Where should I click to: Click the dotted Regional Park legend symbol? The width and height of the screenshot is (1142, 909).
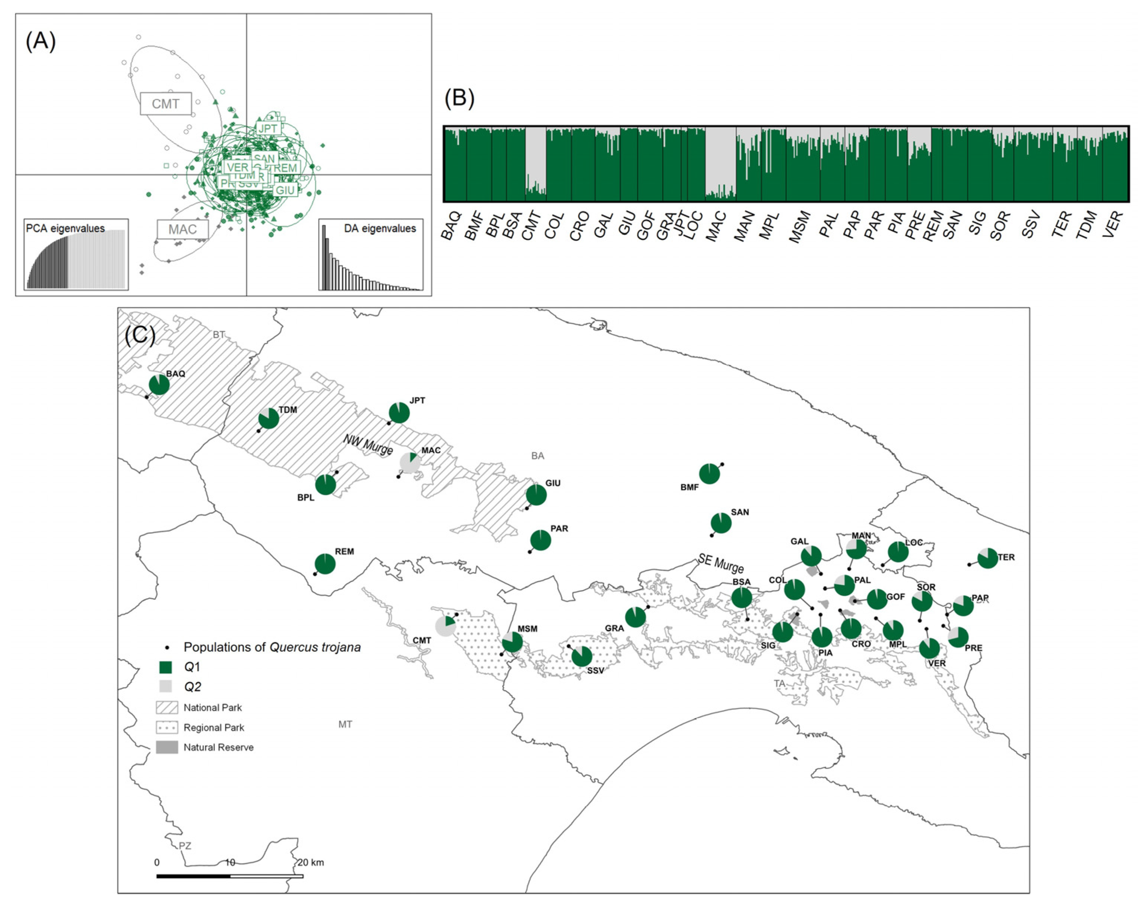(x=167, y=727)
